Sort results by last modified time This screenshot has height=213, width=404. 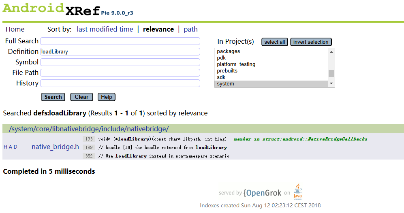click(105, 30)
